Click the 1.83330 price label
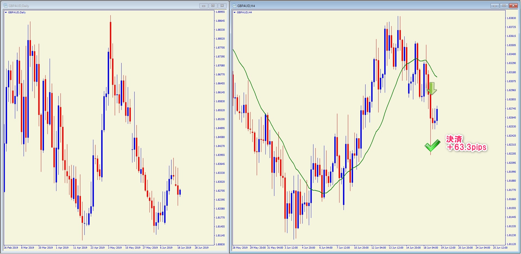521x254 pixels. (220, 173)
